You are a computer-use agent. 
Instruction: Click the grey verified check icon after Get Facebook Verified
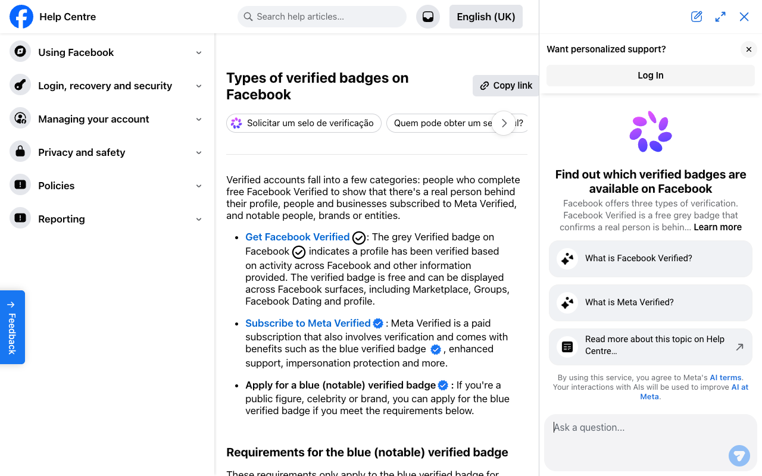359,238
